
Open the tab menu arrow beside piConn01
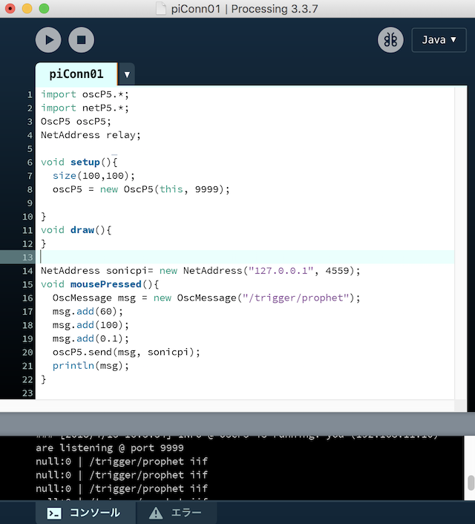click(127, 74)
